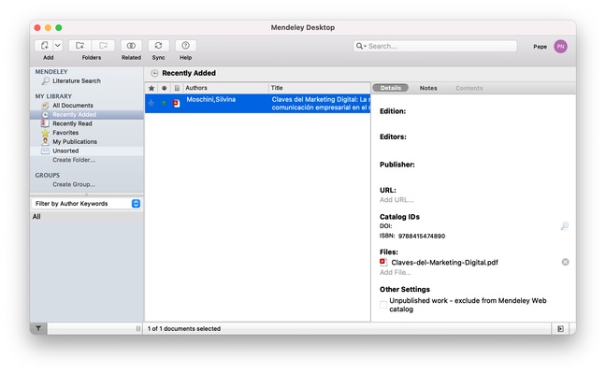Click the Create Folder... link

[74, 160]
